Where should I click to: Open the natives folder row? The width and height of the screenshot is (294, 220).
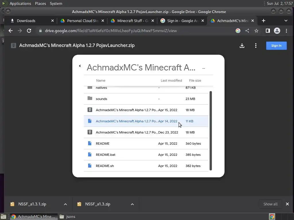(x=146, y=90)
